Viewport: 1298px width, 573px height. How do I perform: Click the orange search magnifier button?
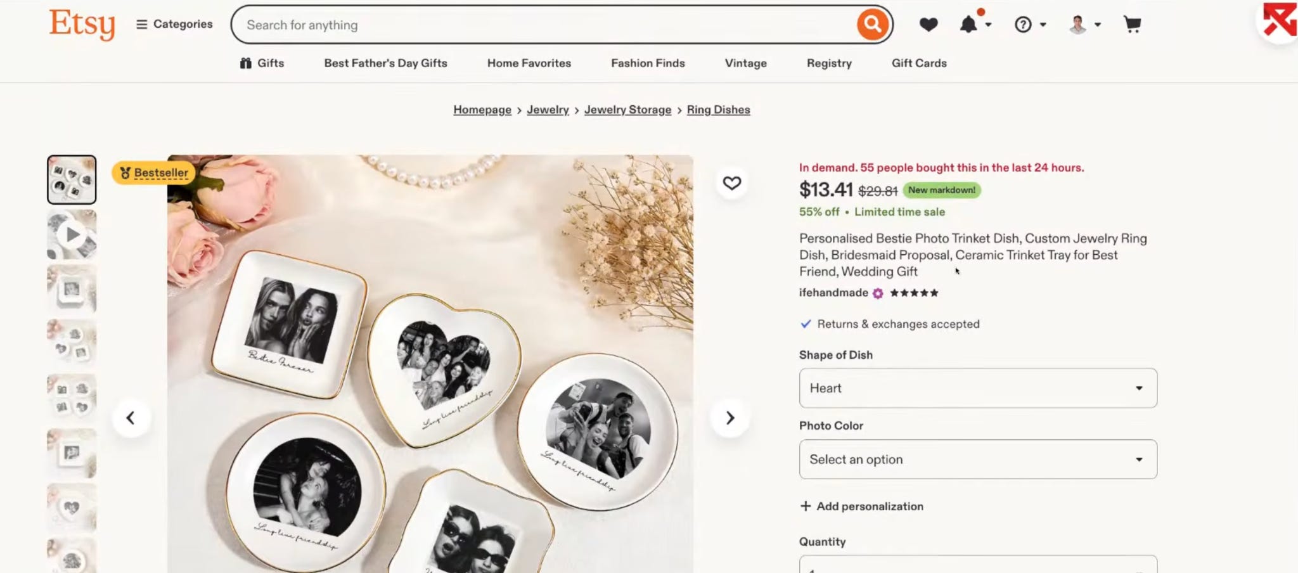872,25
